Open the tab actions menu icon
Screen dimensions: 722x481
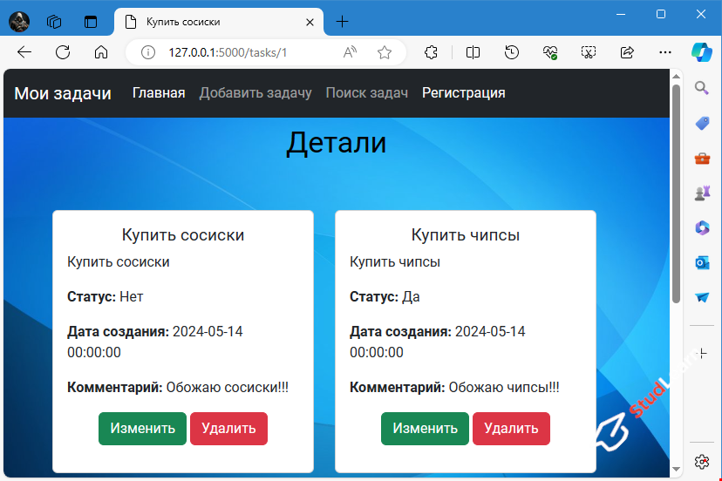91,22
